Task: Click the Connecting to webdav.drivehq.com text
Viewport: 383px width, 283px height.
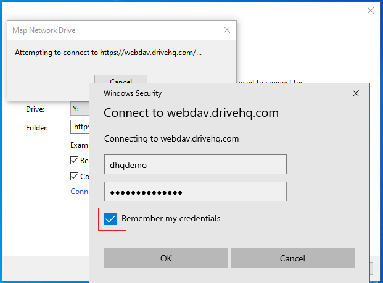Action: (x=171, y=139)
